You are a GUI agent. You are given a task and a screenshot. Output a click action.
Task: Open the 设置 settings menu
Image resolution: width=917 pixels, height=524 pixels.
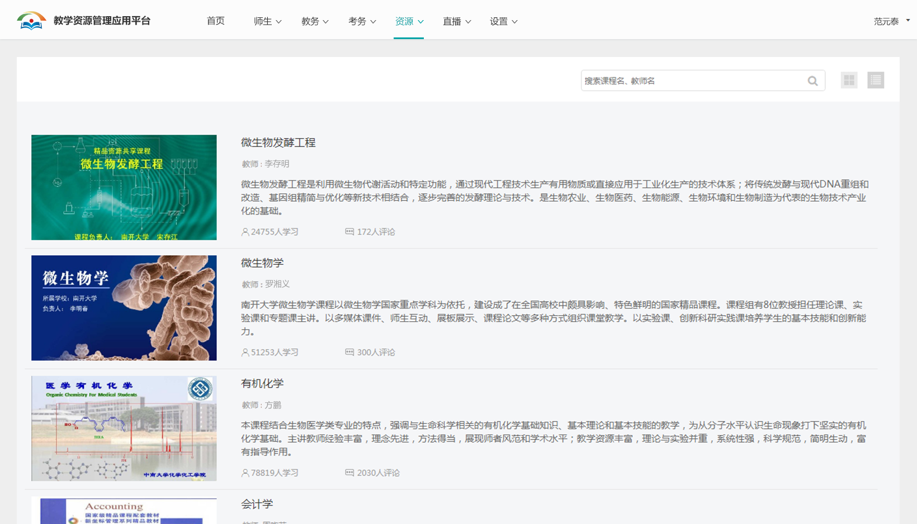click(x=503, y=21)
